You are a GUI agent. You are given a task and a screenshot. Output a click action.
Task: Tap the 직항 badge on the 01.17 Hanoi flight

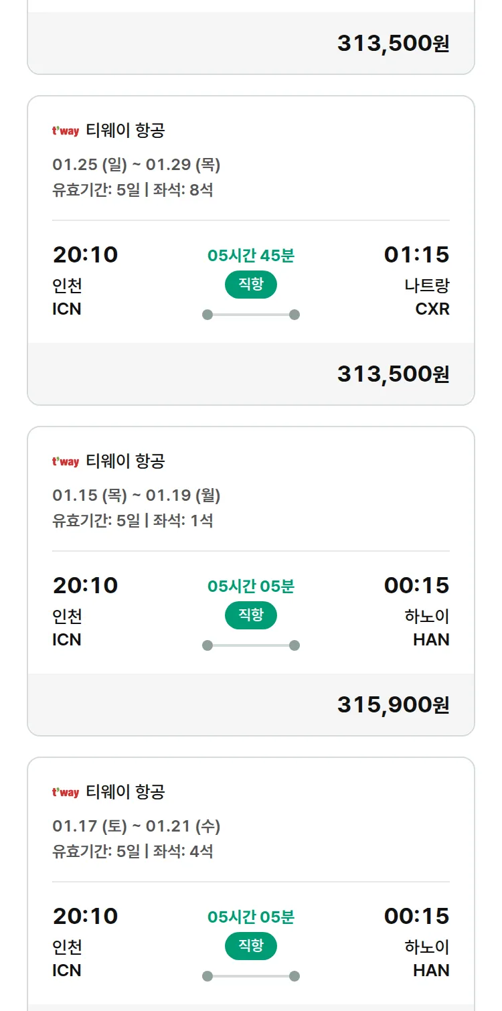coord(251,946)
